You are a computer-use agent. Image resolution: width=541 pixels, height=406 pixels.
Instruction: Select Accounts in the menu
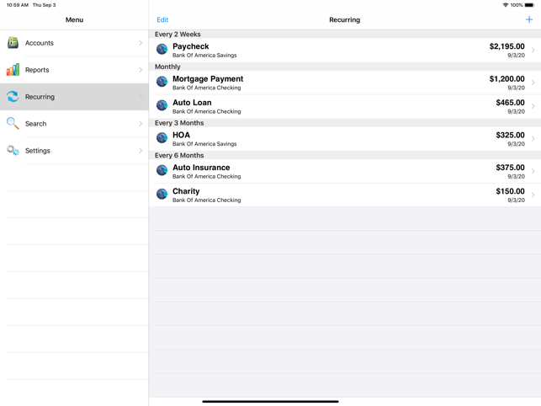(74, 43)
